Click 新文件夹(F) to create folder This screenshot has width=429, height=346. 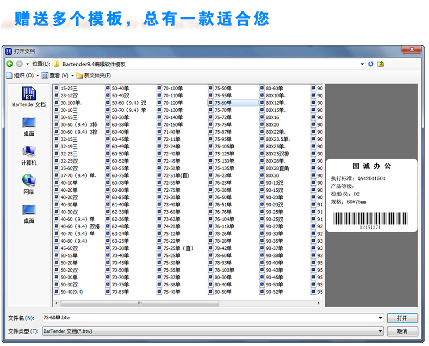94,75
